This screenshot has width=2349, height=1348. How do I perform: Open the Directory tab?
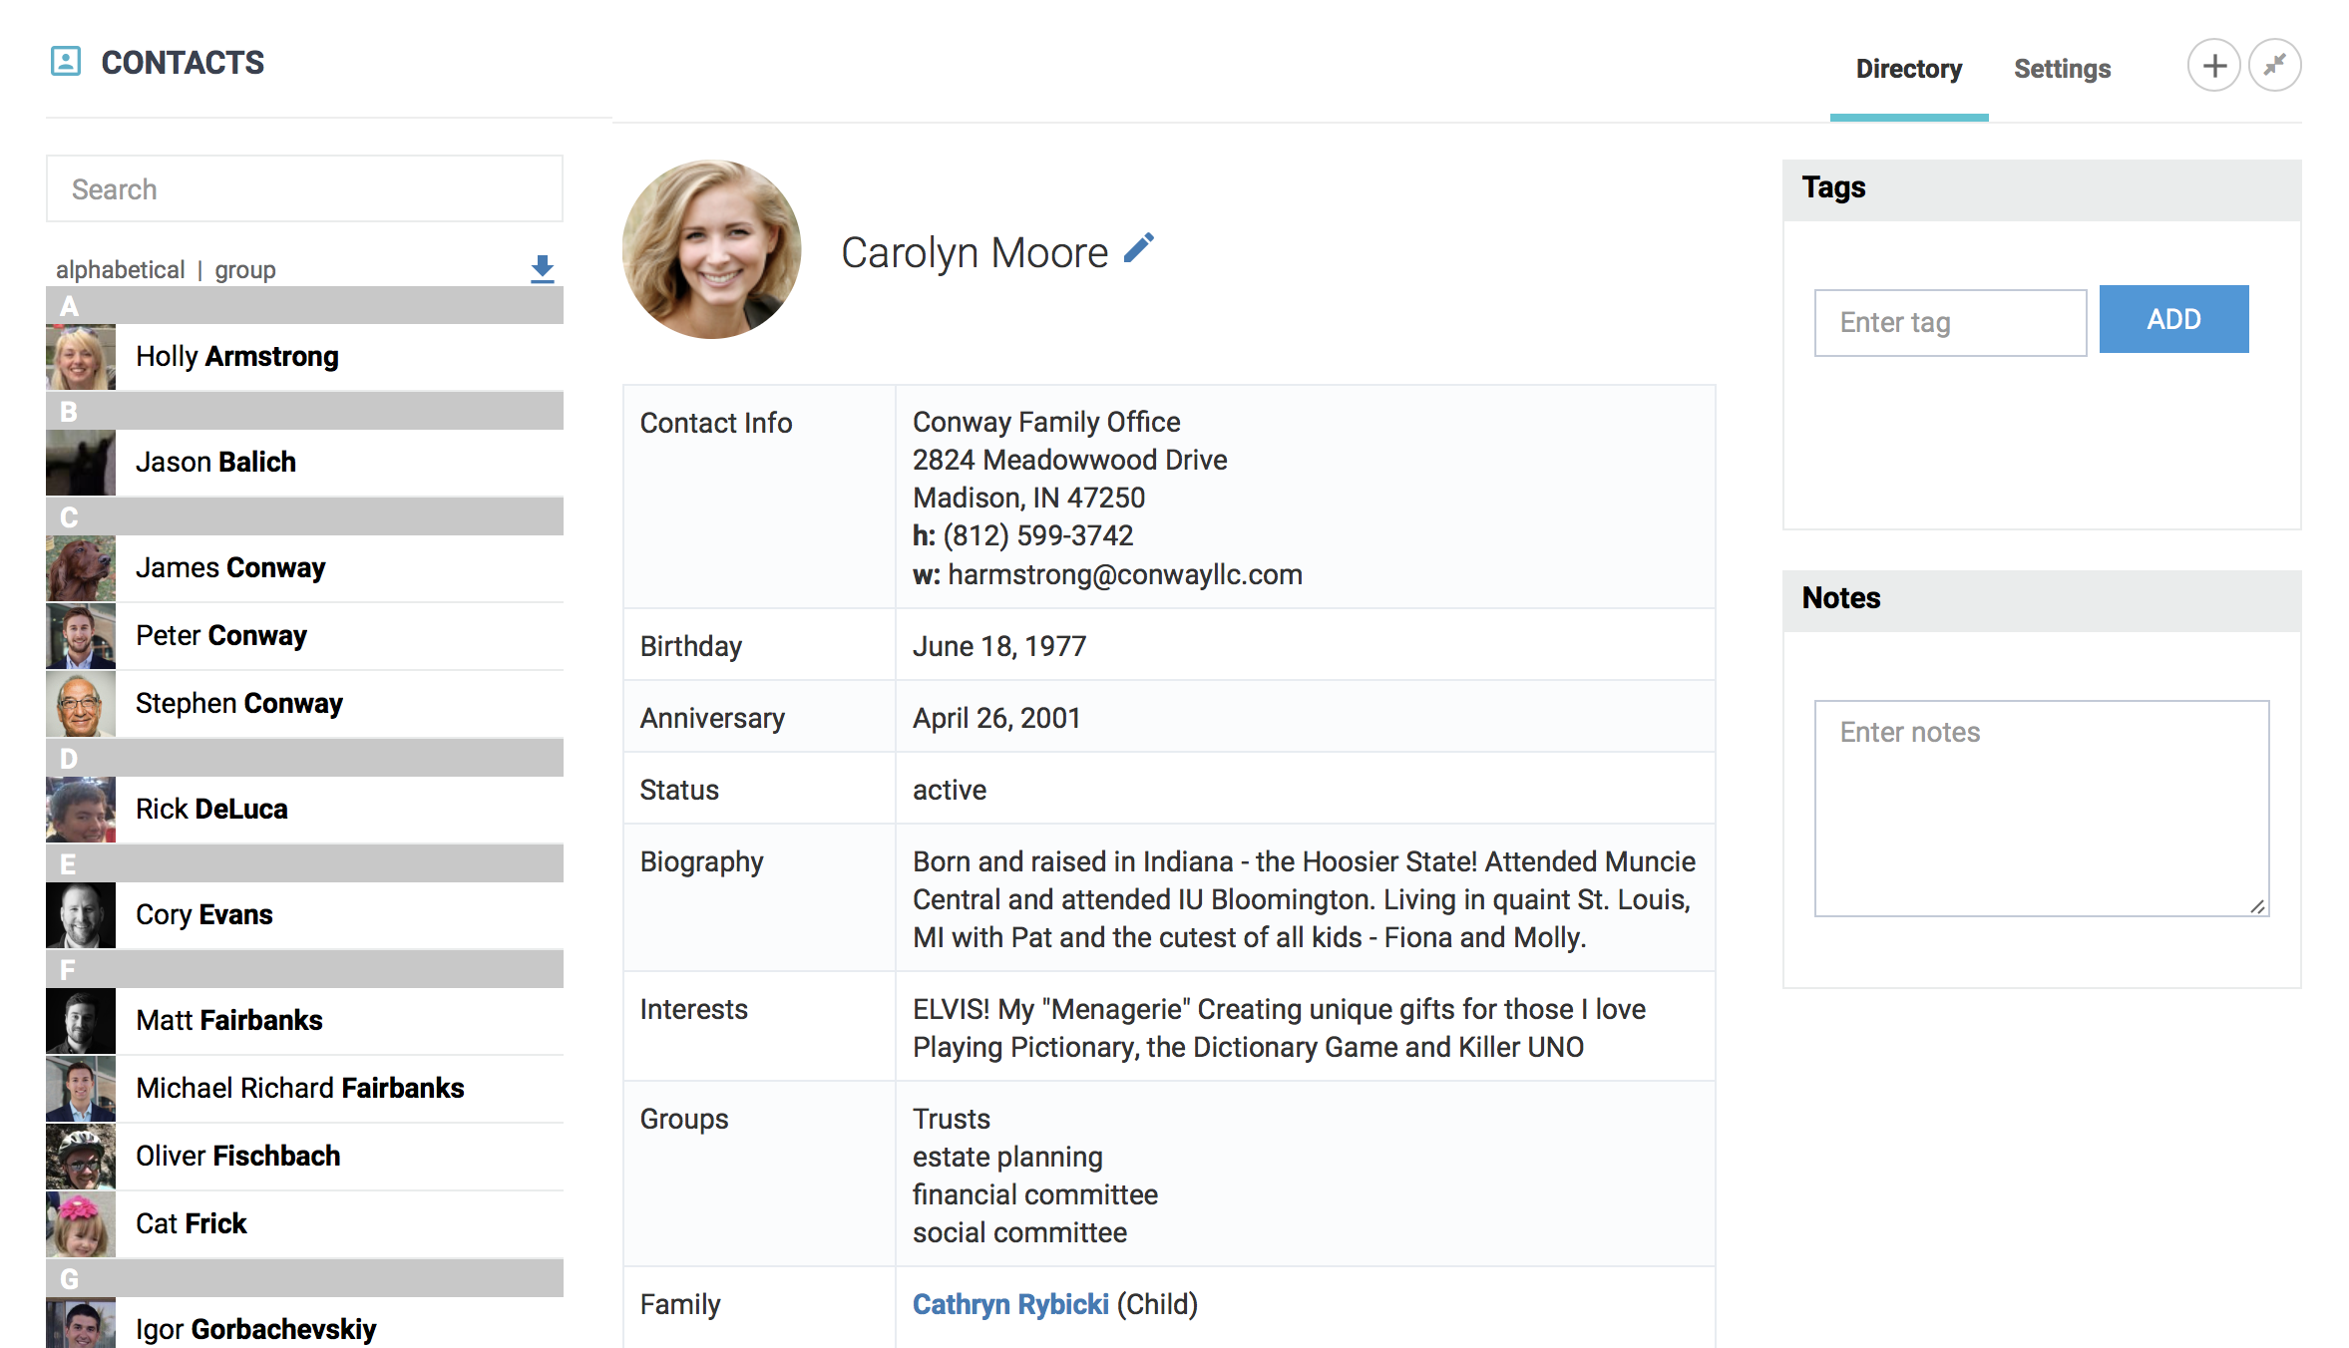pyautogui.click(x=1908, y=69)
